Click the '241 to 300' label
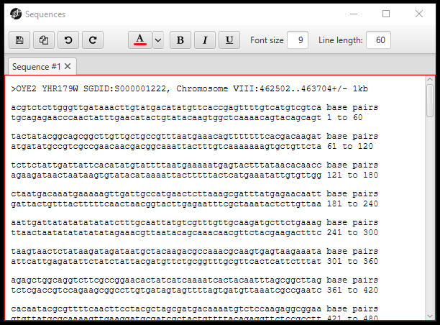Screen dimensions: 440x325 (x=352, y=233)
